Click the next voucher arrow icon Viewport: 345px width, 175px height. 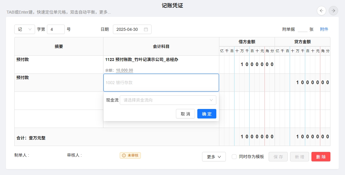coord(333,11)
